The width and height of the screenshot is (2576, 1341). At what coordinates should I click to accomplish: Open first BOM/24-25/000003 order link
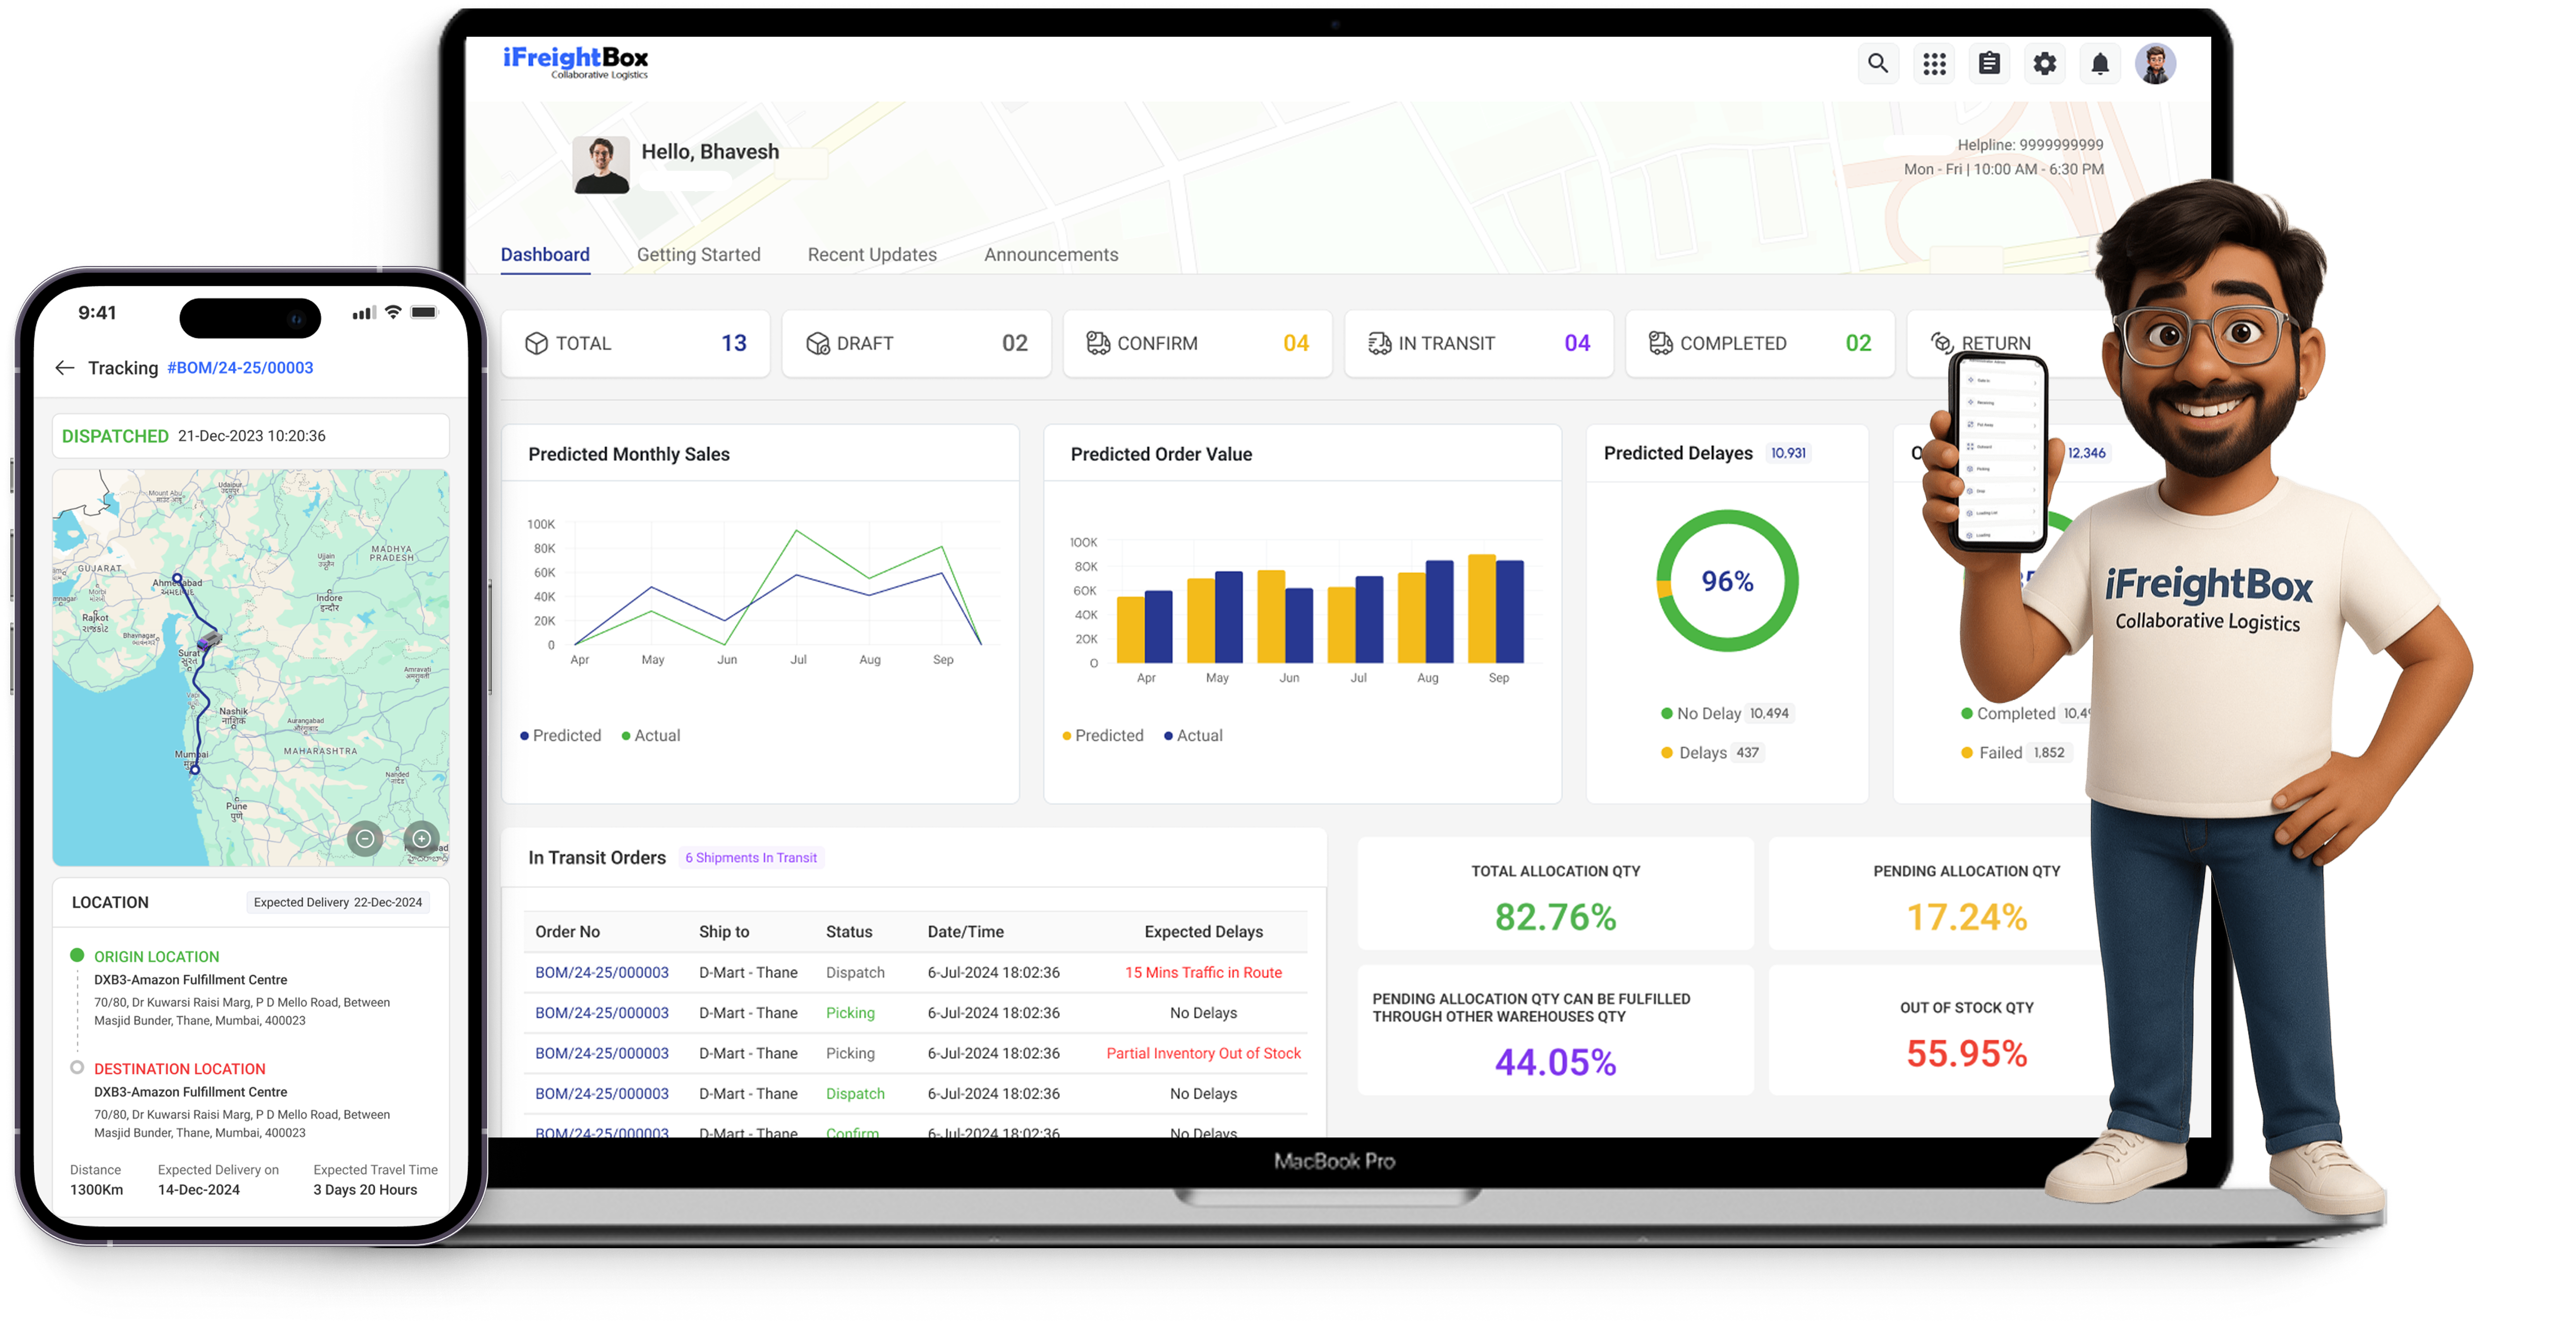point(601,972)
